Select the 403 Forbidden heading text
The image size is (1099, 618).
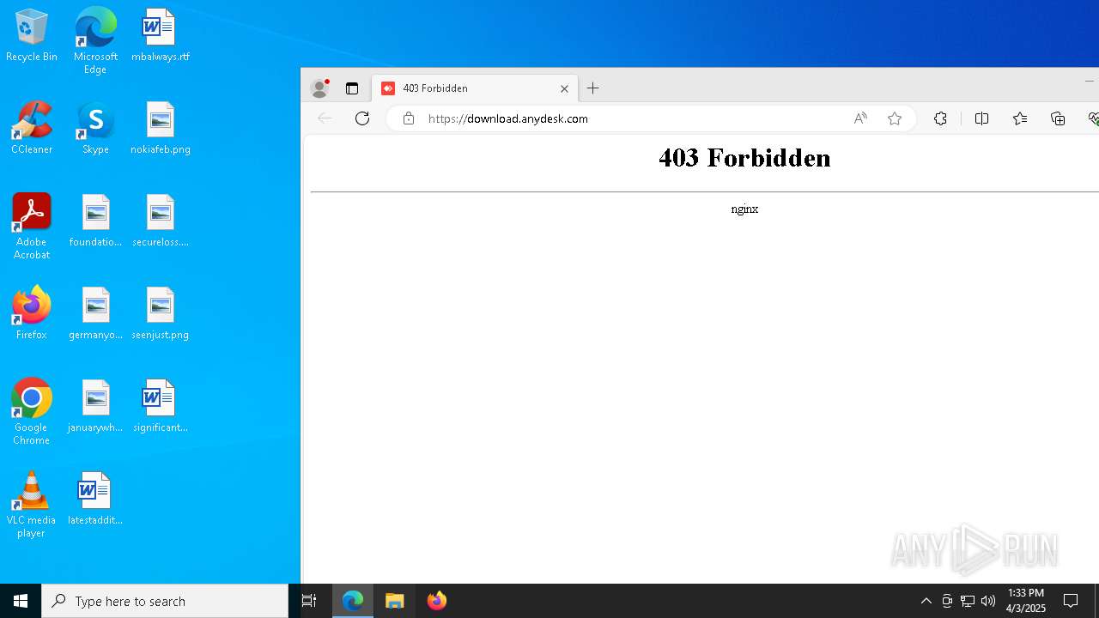(x=744, y=158)
